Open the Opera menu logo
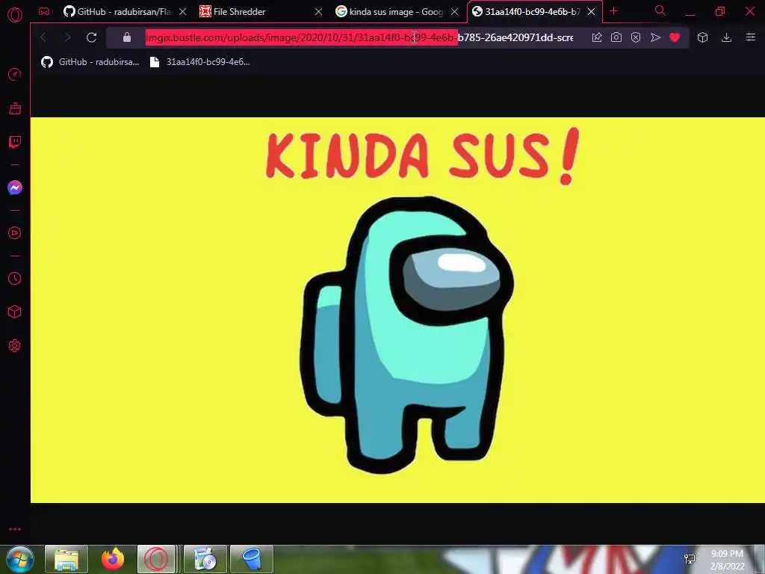Screen dimensions: 765x574 pyautogui.click(x=15, y=15)
